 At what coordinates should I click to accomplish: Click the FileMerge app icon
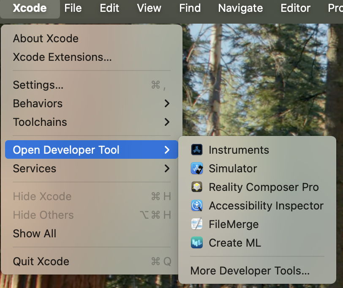197,224
